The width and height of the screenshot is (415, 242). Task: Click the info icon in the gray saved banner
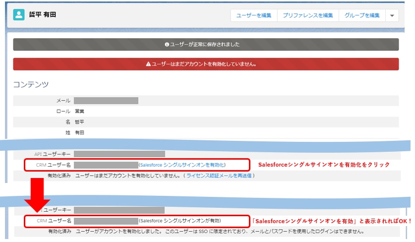click(167, 45)
